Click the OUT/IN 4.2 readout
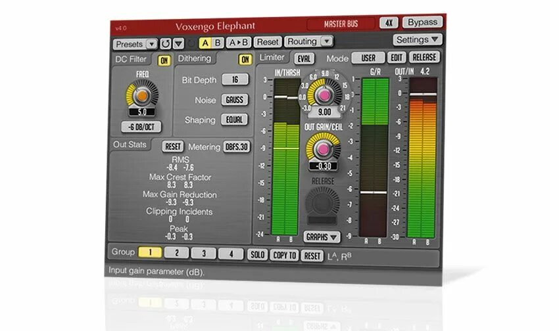 (425, 72)
